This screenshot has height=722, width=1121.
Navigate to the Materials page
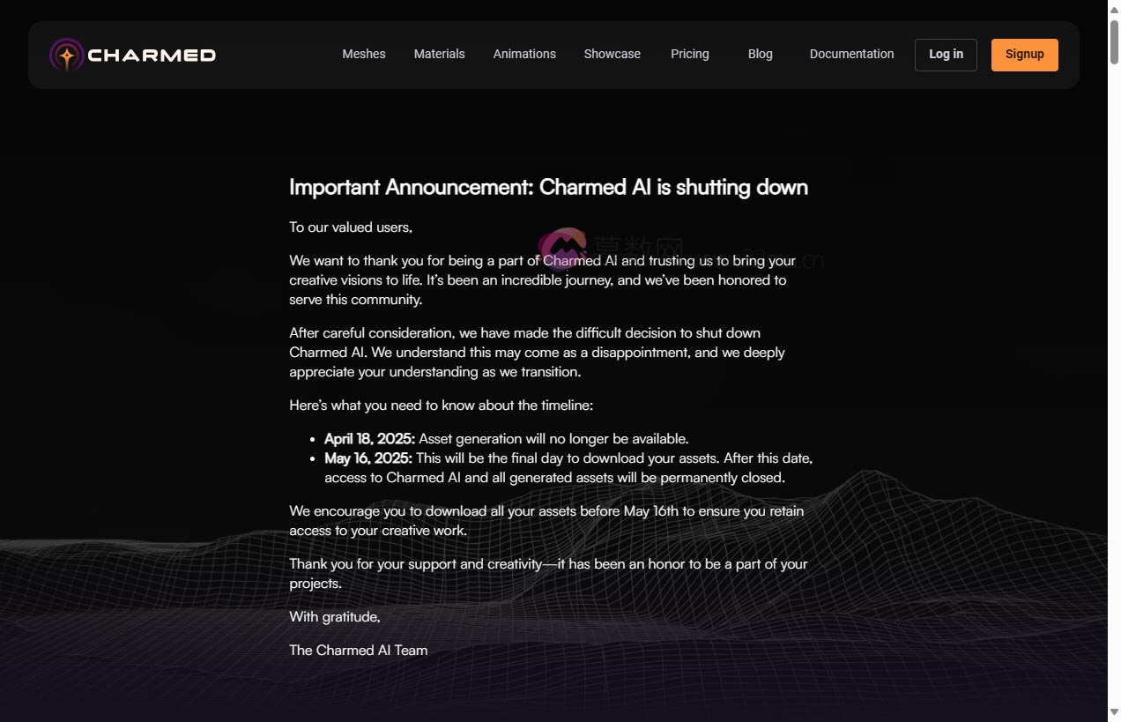tap(439, 54)
